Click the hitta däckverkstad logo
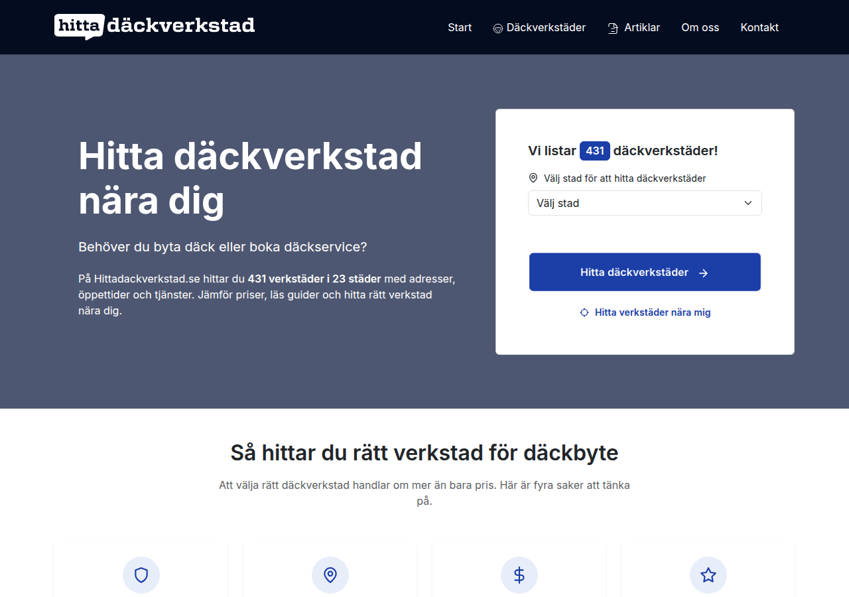Image resolution: width=849 pixels, height=597 pixels. [x=155, y=27]
